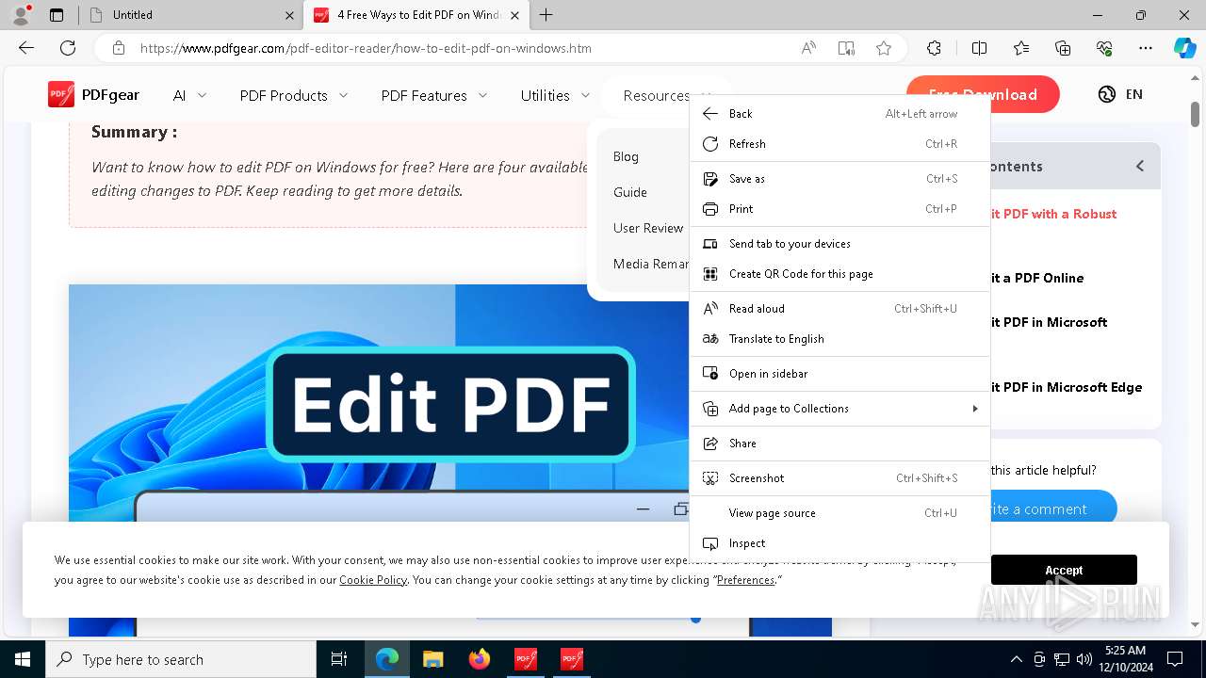The image size is (1206, 678).
Task: Open Read aloud icon in address bar
Action: coord(808,48)
